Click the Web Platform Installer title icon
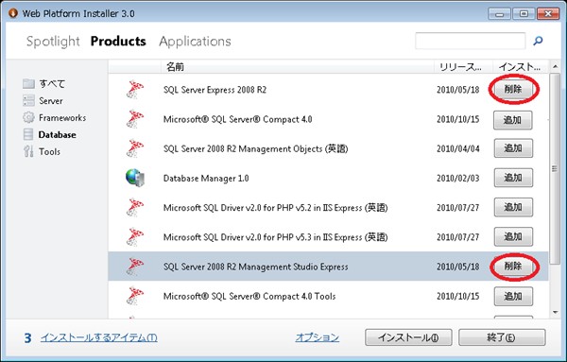Screen dimensions: 567x362 point(13,13)
